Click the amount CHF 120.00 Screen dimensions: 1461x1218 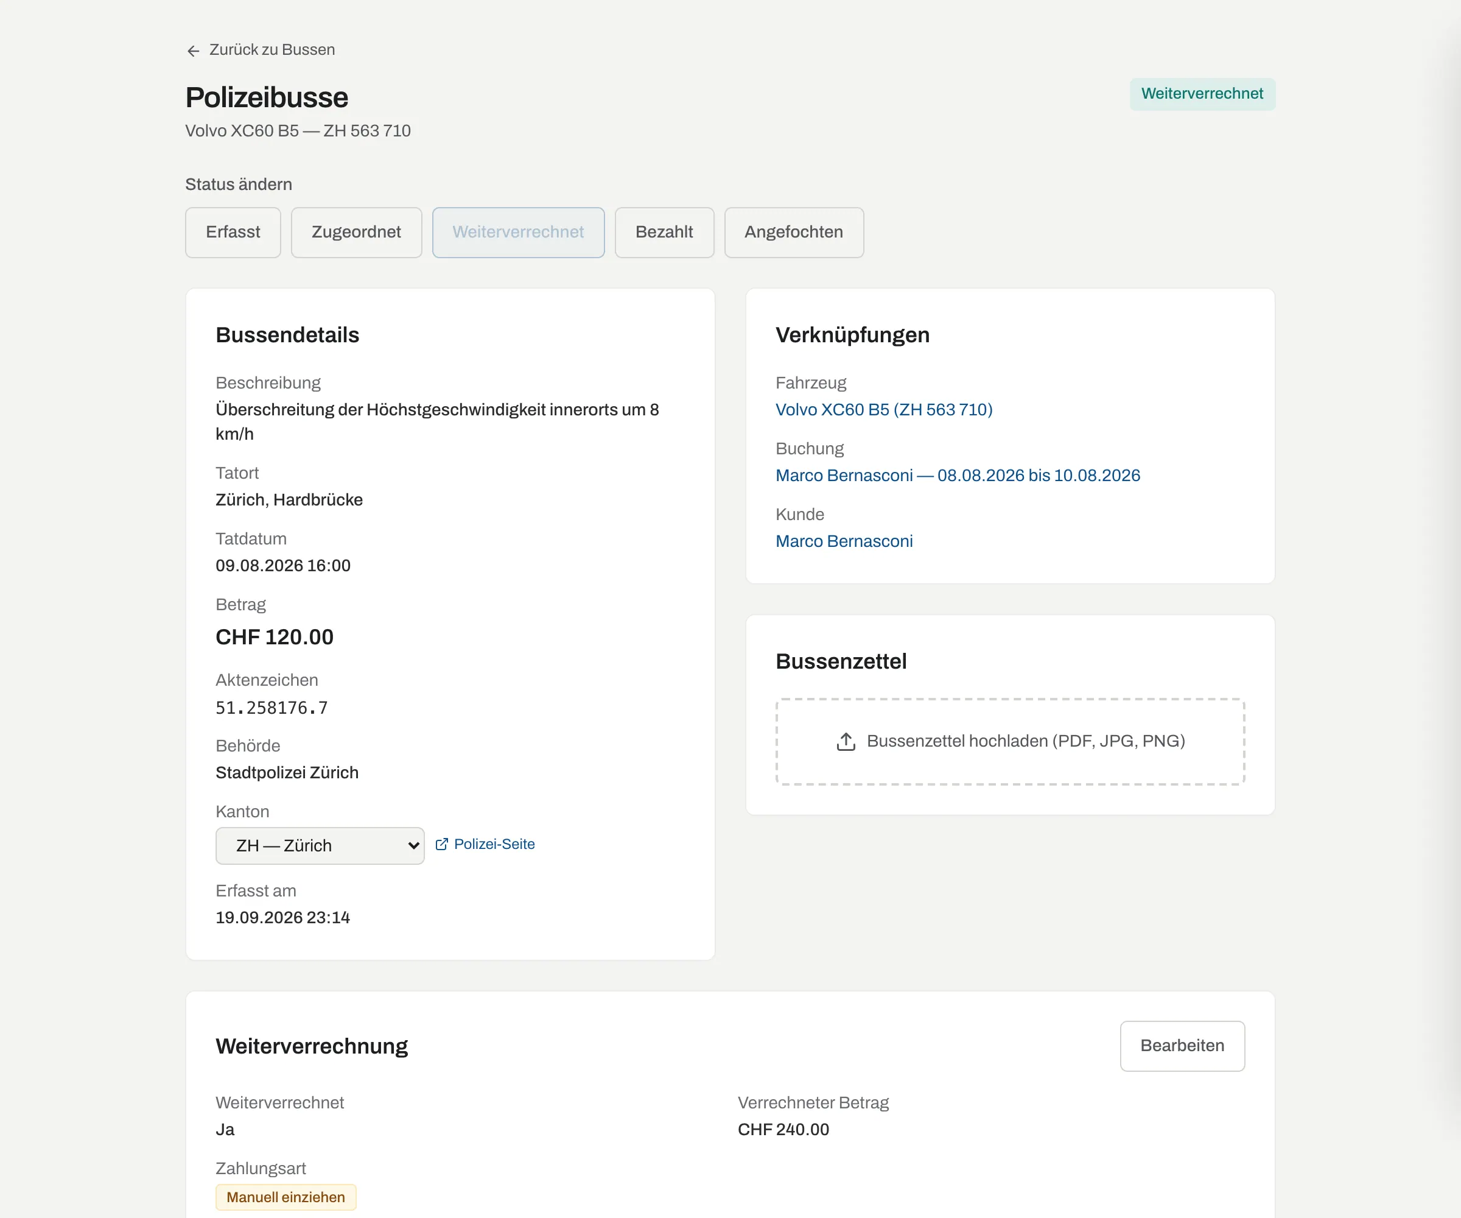(275, 637)
